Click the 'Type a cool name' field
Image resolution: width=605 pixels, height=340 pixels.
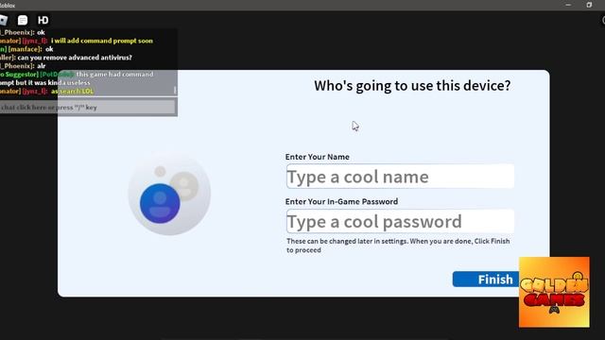pyautogui.click(x=400, y=177)
